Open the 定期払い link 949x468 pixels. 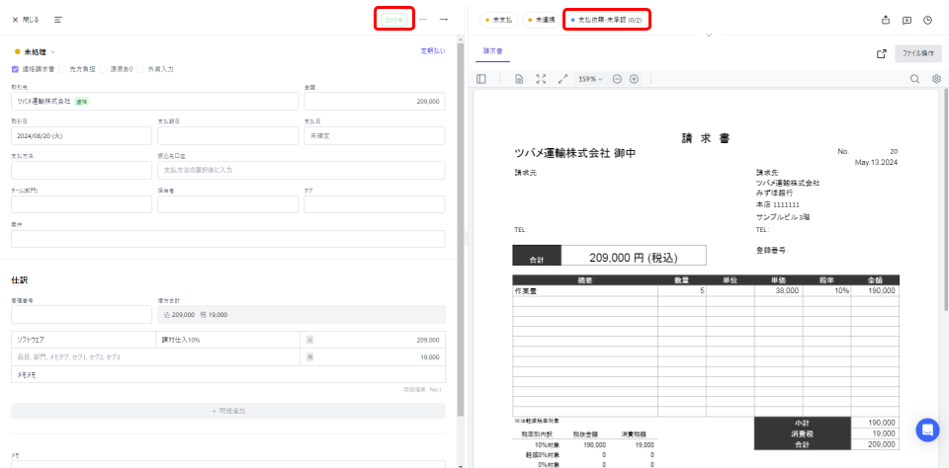click(x=433, y=51)
